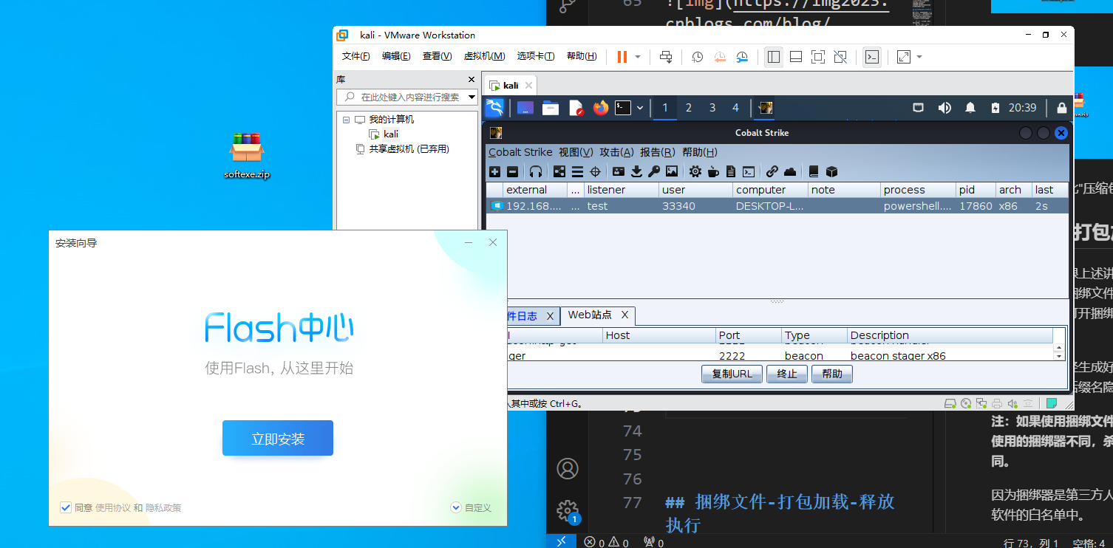Click the coffee cup Java applet icon
The image size is (1113, 548).
tap(713, 171)
